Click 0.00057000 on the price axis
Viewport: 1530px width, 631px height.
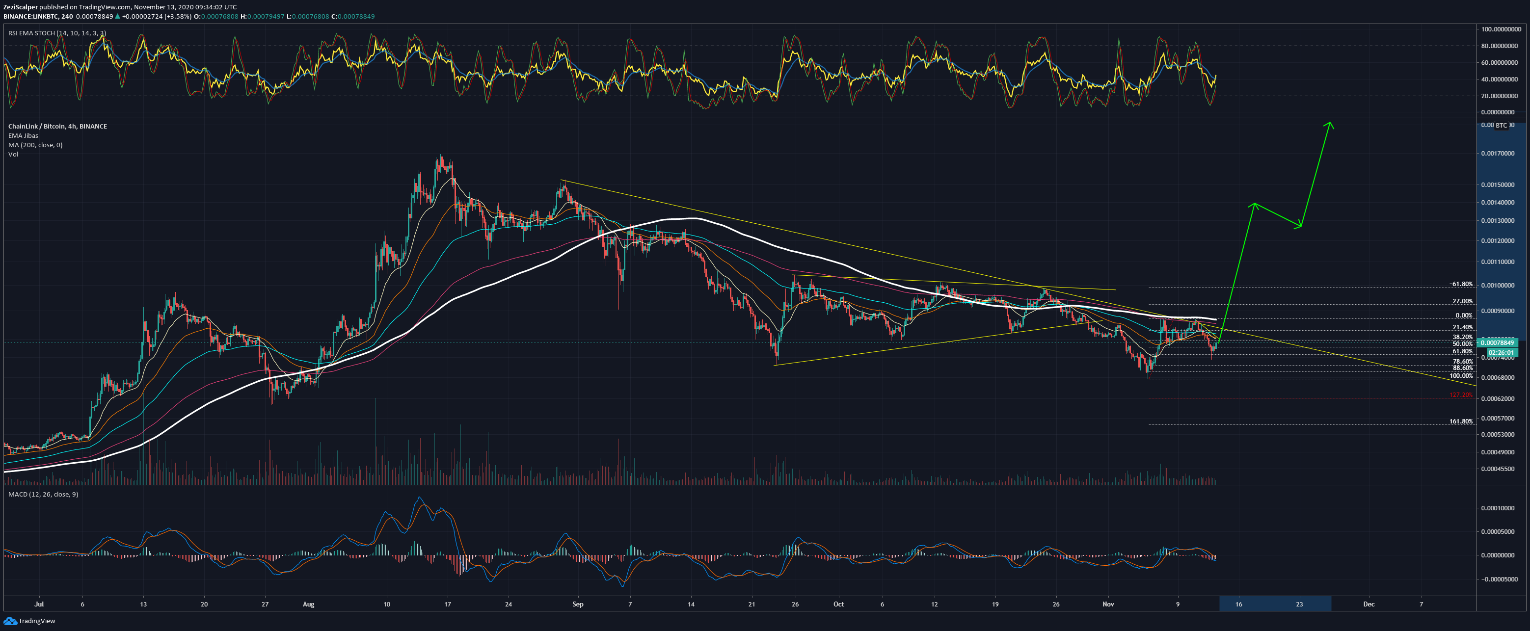click(x=1498, y=419)
